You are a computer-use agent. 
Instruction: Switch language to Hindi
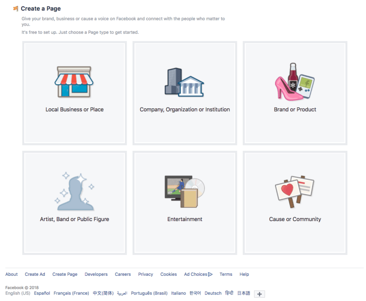point(229,293)
